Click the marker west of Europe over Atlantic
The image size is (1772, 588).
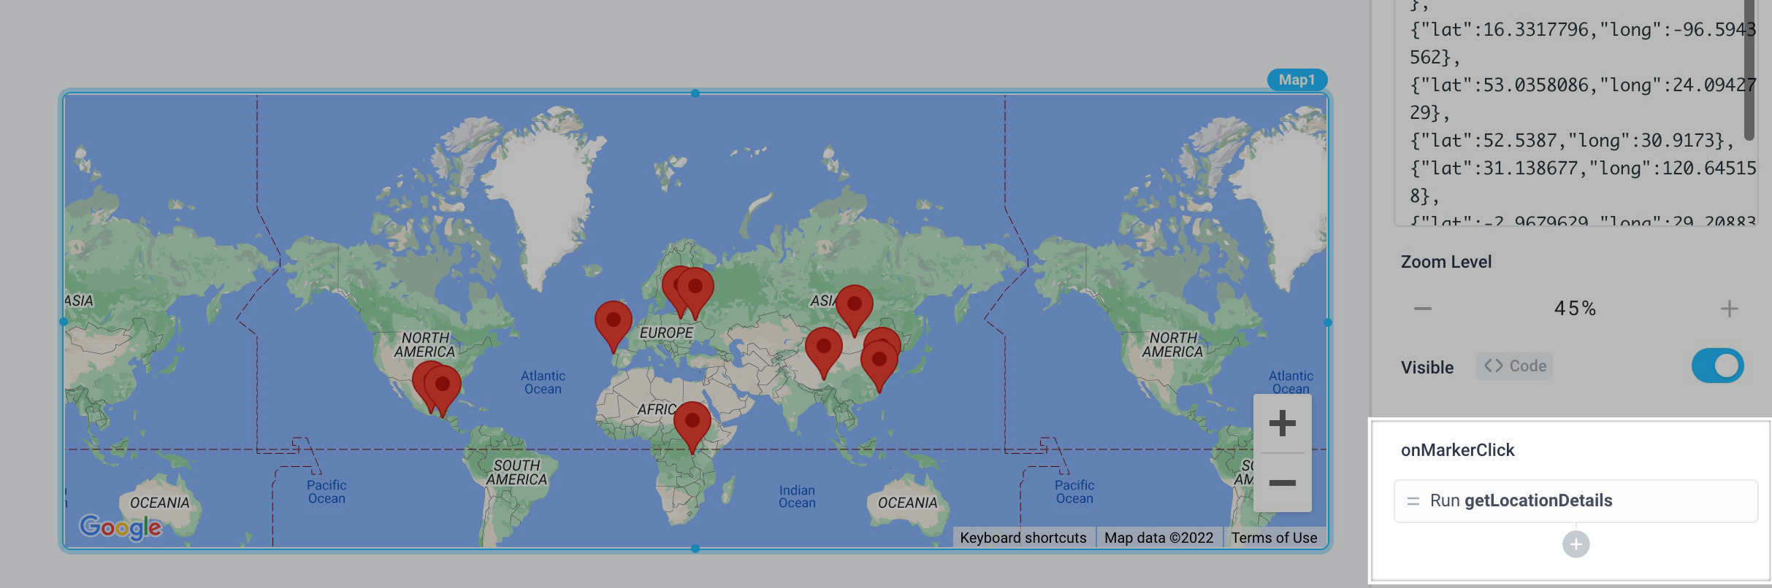[613, 328]
